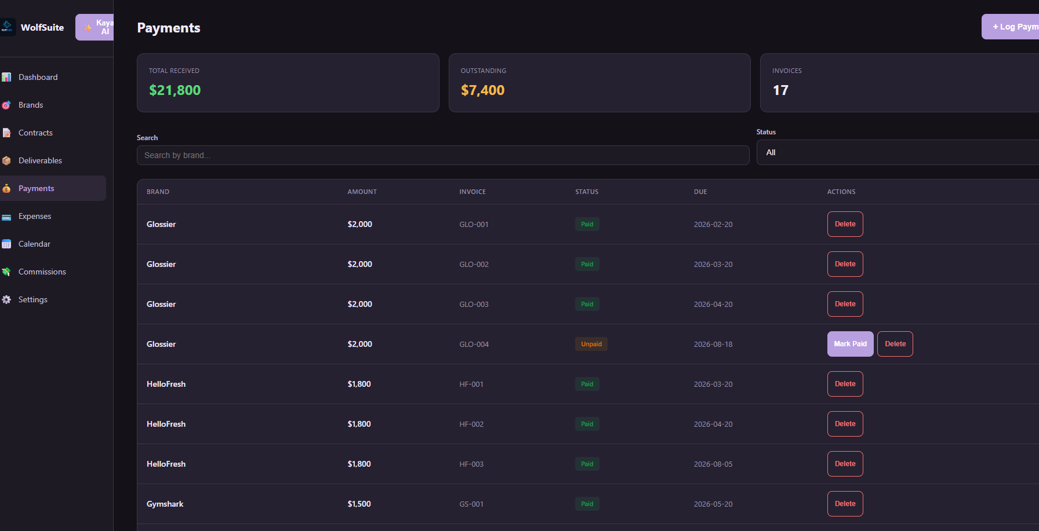
Task: Delete the GLO-002 payment
Action: 845,264
